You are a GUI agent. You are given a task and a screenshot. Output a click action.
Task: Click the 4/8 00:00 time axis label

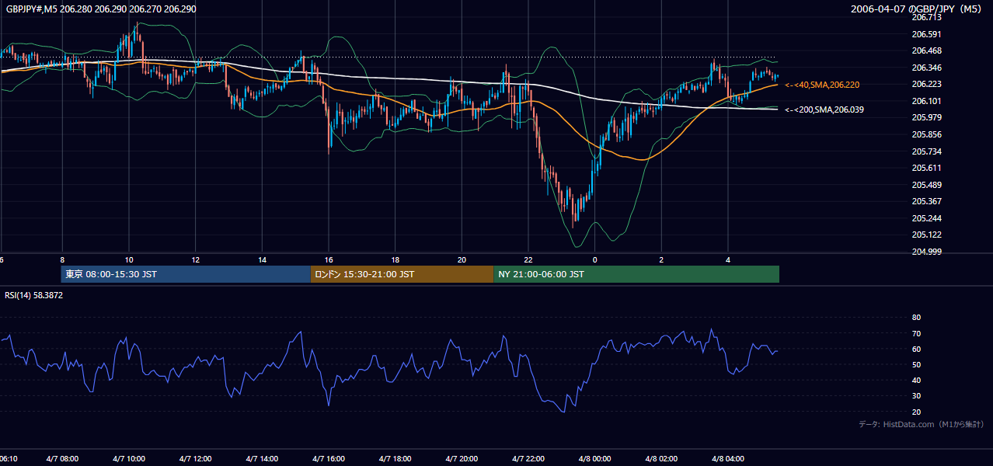(595, 459)
